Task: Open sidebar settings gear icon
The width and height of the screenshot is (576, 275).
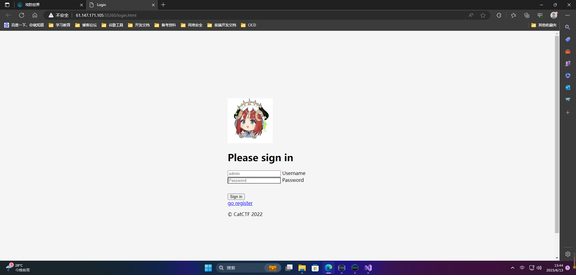Action: 568,254
